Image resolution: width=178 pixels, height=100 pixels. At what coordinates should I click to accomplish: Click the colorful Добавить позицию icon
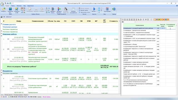click(59, 9)
